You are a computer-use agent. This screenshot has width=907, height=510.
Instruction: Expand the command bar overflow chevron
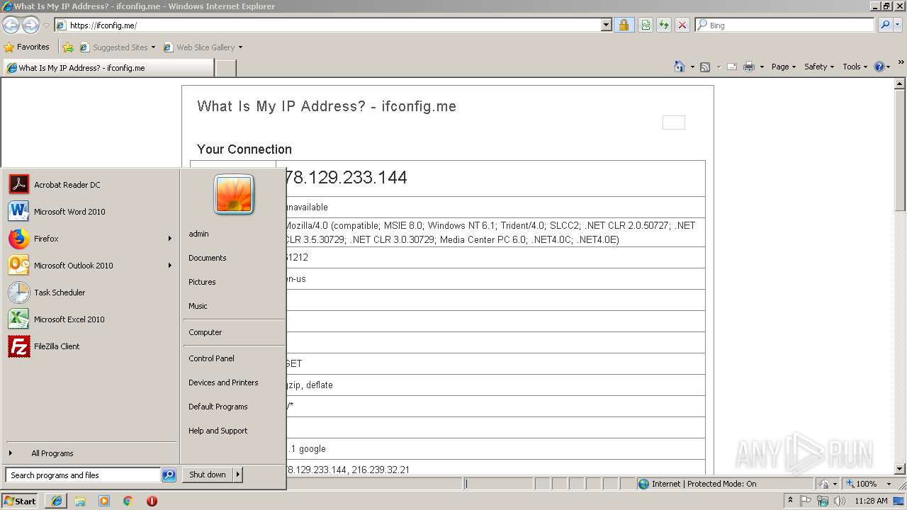[901, 63]
